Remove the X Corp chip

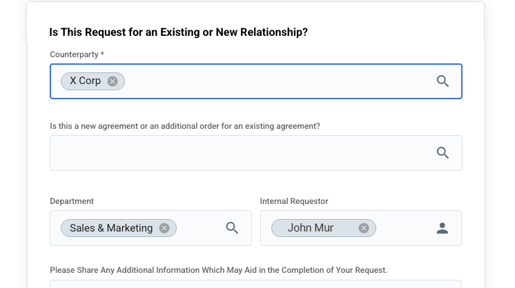[x=113, y=81]
